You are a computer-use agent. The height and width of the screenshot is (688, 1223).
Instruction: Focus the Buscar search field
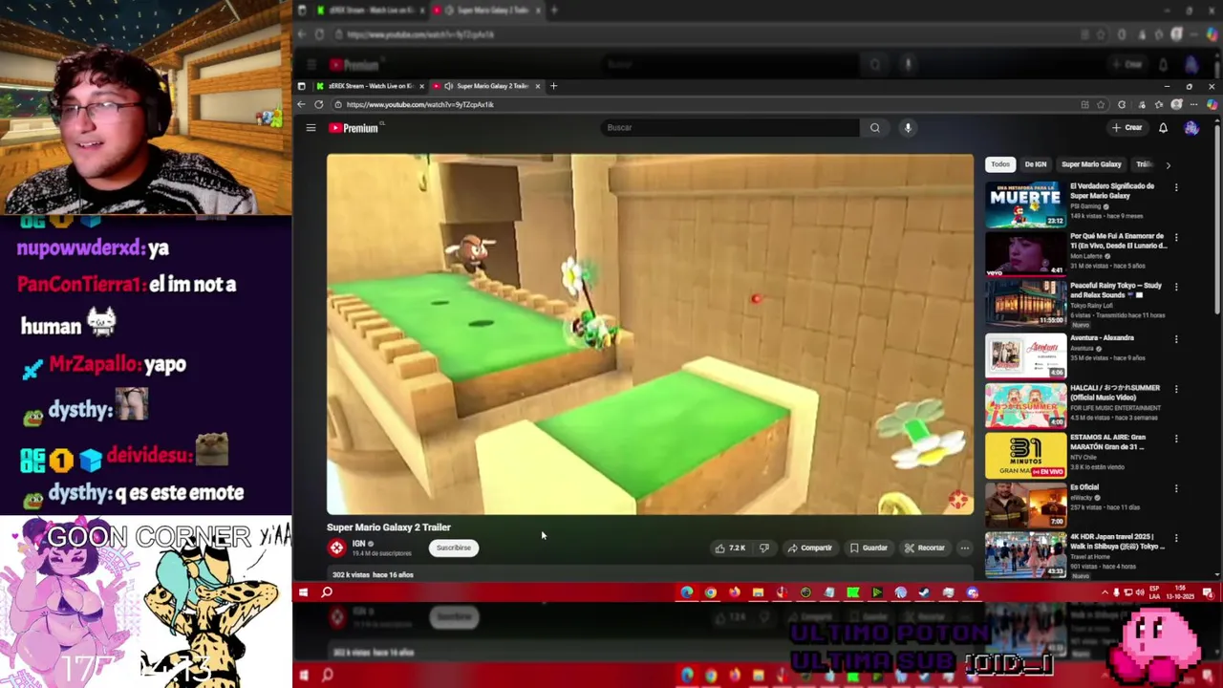coord(732,127)
